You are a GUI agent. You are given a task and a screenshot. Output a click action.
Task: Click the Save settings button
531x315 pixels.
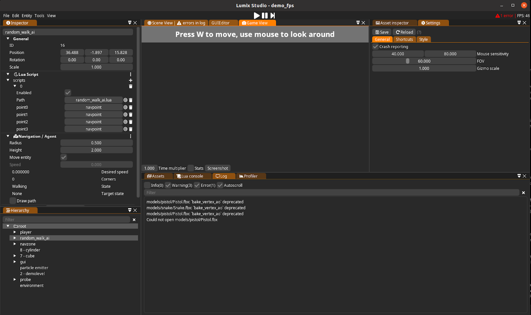pos(382,32)
